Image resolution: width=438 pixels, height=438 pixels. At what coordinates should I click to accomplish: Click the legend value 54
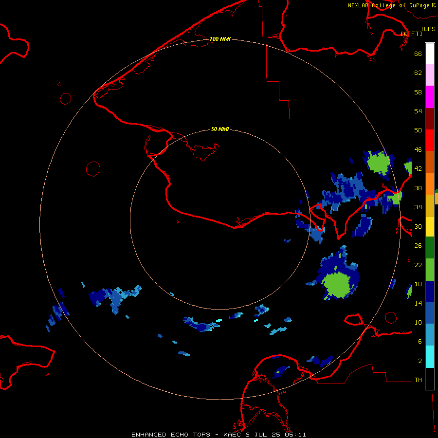[x=418, y=111]
